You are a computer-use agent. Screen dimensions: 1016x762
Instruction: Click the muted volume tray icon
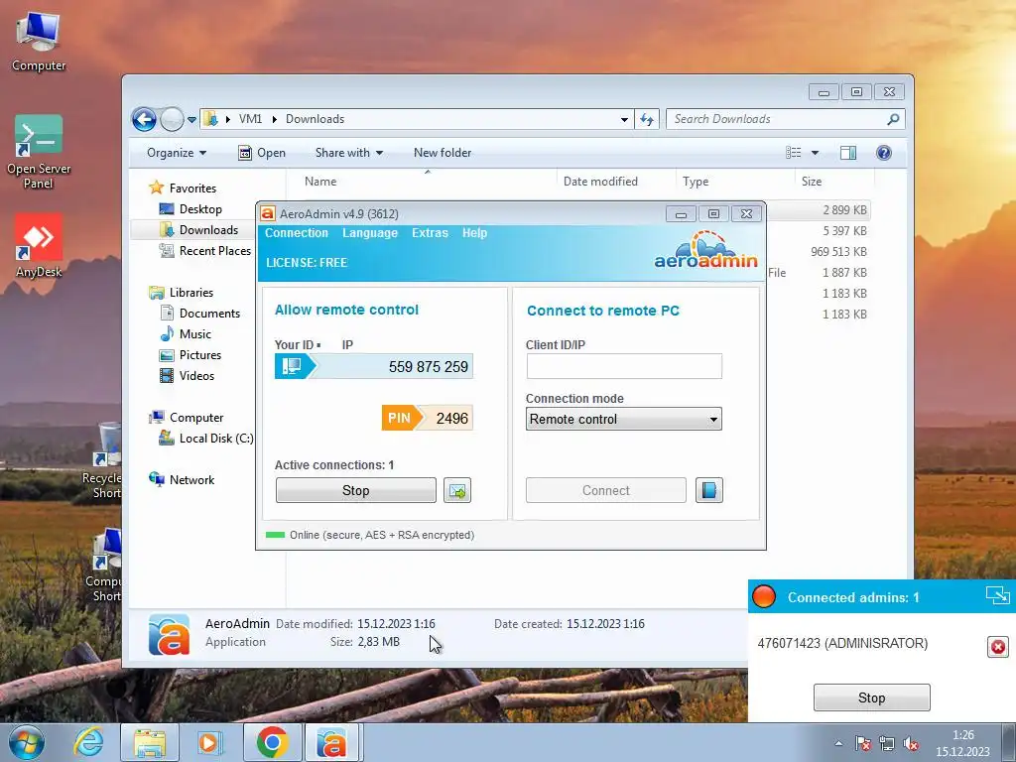click(x=911, y=744)
